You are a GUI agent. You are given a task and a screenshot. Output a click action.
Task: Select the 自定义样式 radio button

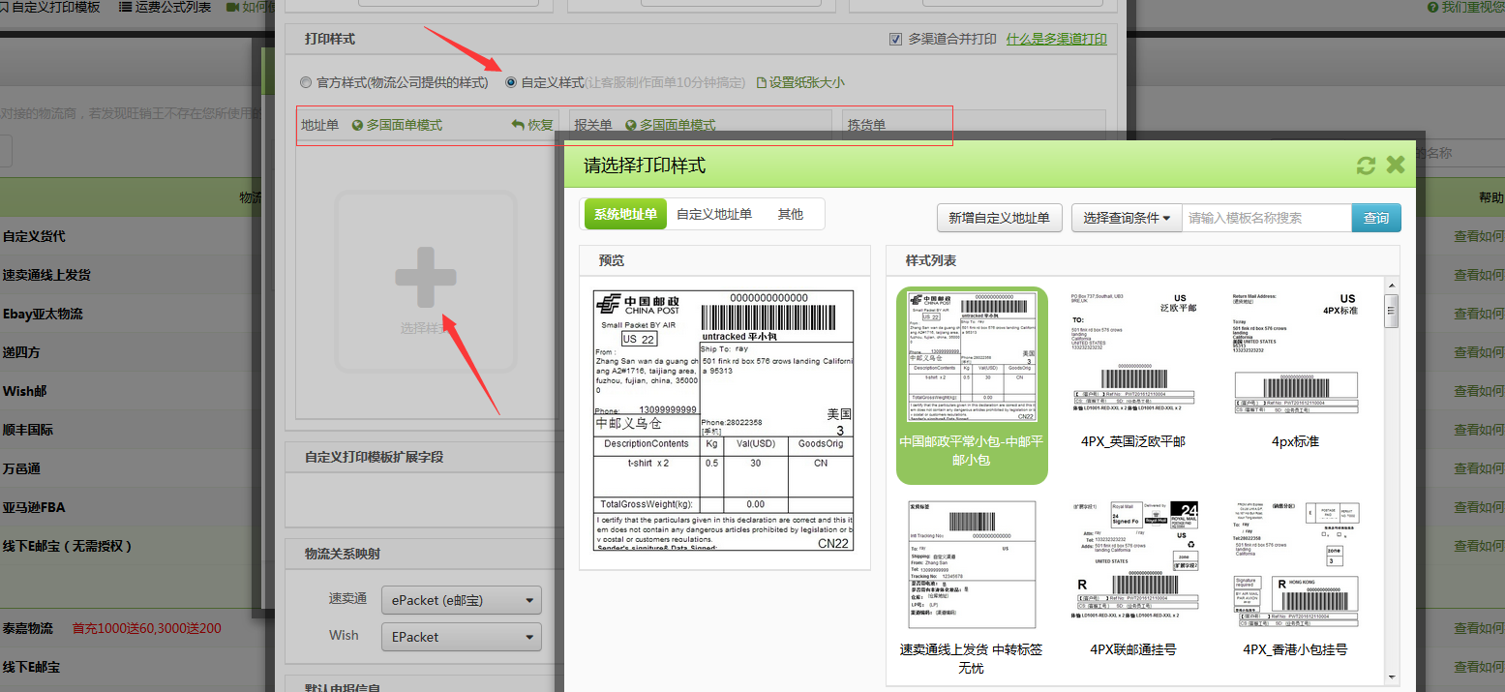[x=511, y=83]
